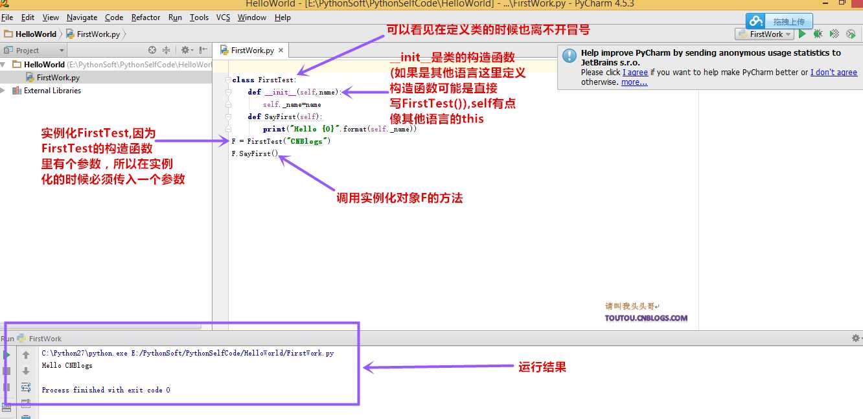The width and height of the screenshot is (863, 419).
Task: Place cursor on self._name=name line
Action: pos(292,104)
